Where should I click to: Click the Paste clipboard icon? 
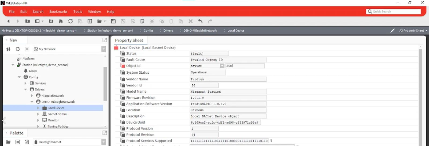[x=171, y=21]
